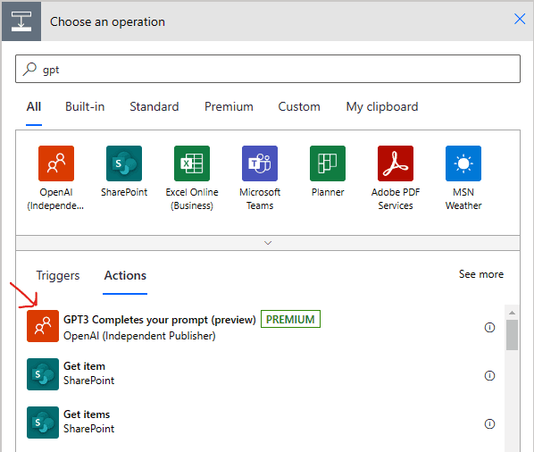This screenshot has width=534, height=452.
Task: Click in the search box containing gpt
Action: [268, 69]
